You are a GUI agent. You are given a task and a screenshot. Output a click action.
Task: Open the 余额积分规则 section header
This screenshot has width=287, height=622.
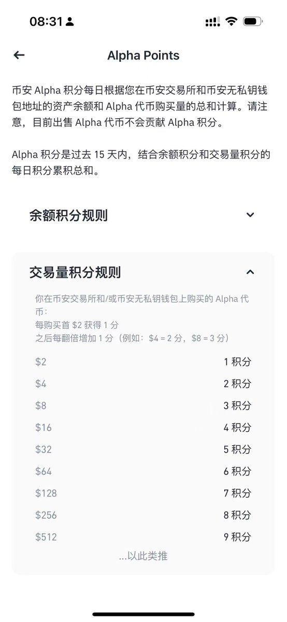[x=143, y=215]
